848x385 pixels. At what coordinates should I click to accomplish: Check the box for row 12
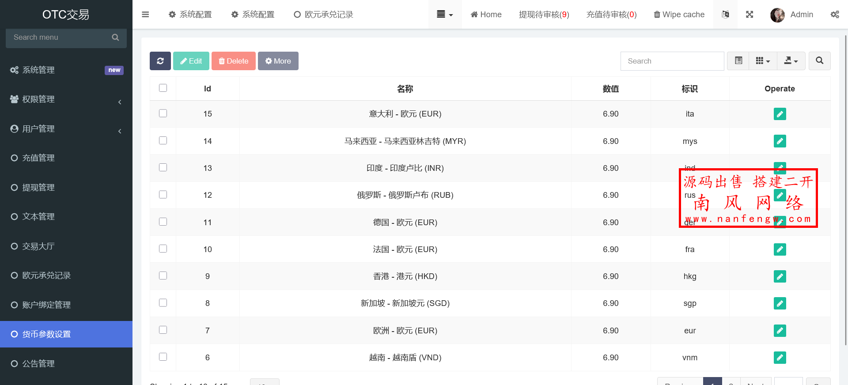tap(163, 195)
